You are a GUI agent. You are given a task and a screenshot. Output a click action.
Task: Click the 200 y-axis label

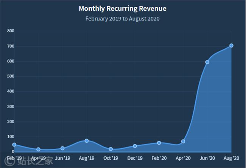coord(11,121)
